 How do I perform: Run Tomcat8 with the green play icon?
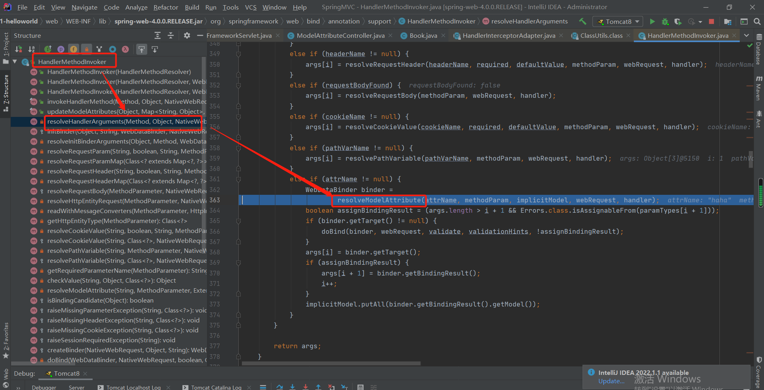coord(652,21)
